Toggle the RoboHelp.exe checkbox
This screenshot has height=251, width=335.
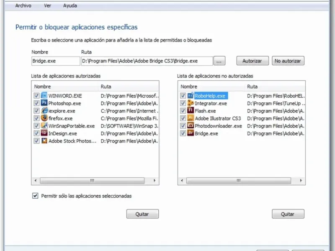[x=183, y=96]
